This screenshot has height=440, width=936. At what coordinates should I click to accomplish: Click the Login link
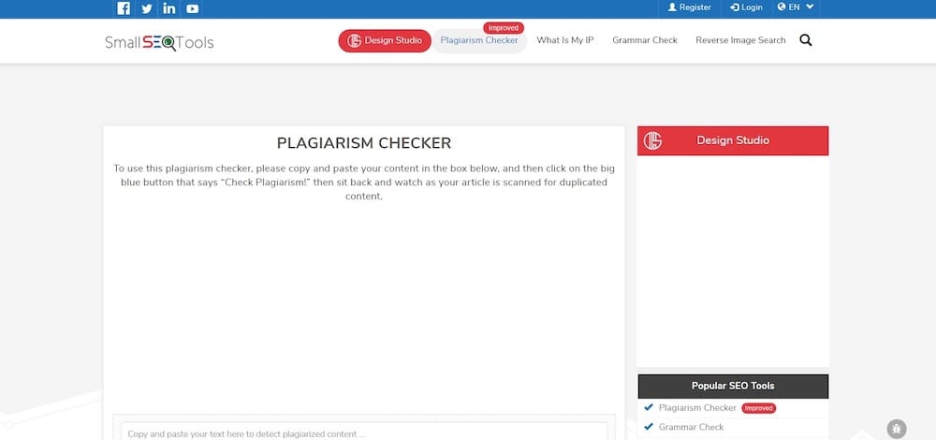pyautogui.click(x=746, y=7)
